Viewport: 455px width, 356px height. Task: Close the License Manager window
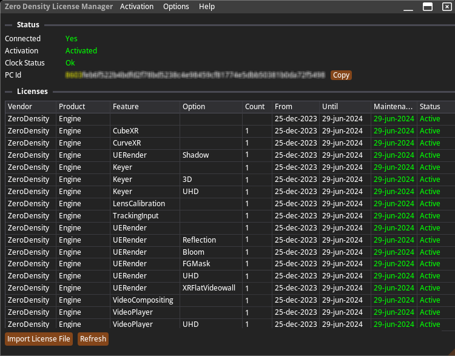(447, 7)
